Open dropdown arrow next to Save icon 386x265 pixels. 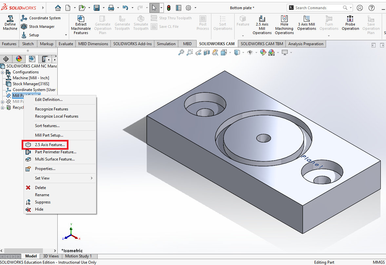click(104, 8)
